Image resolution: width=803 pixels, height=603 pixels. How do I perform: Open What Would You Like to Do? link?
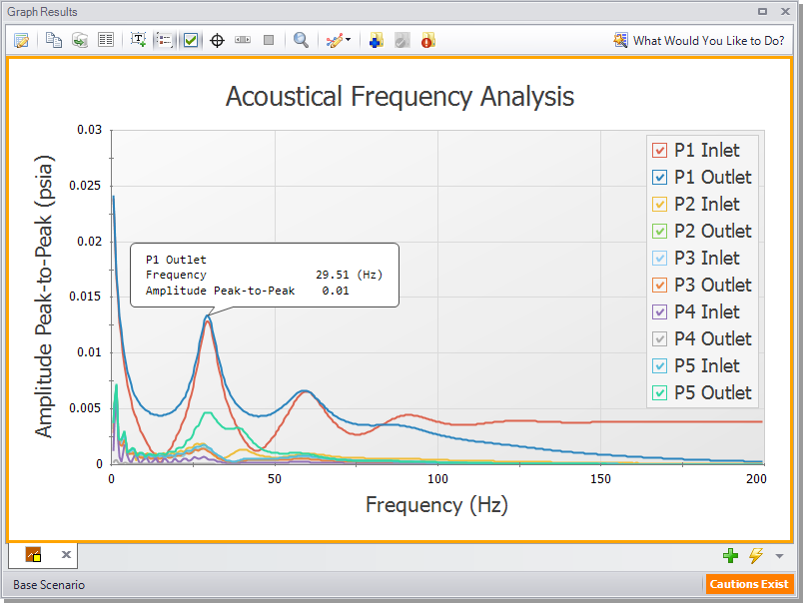coord(708,41)
